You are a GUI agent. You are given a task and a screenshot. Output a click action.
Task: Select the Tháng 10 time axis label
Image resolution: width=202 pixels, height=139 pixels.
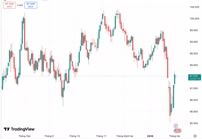pyautogui.click(x=74, y=136)
